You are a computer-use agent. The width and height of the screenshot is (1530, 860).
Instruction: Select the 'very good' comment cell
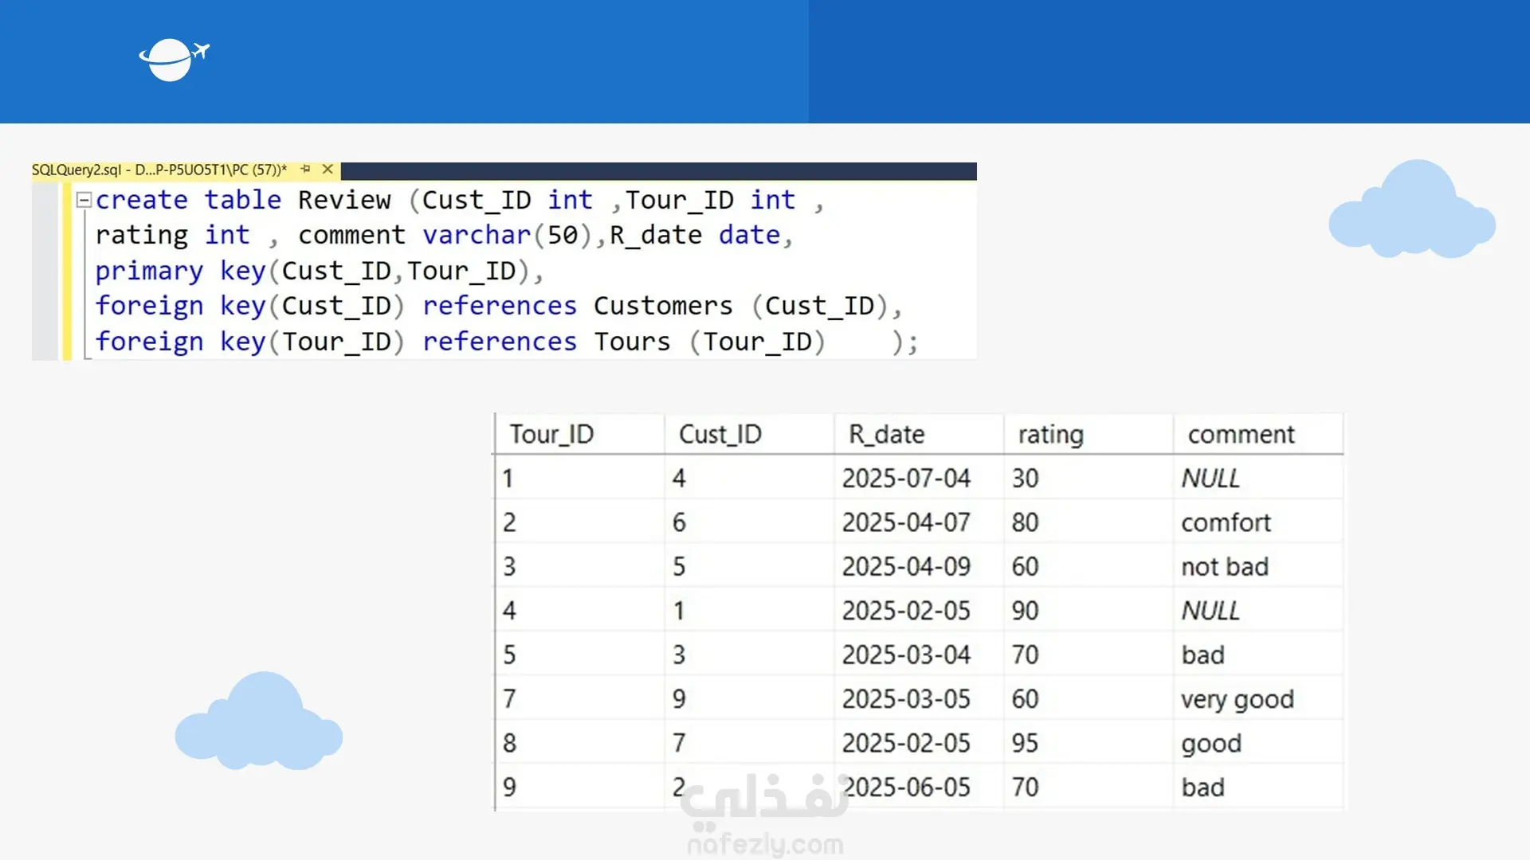[1237, 699]
